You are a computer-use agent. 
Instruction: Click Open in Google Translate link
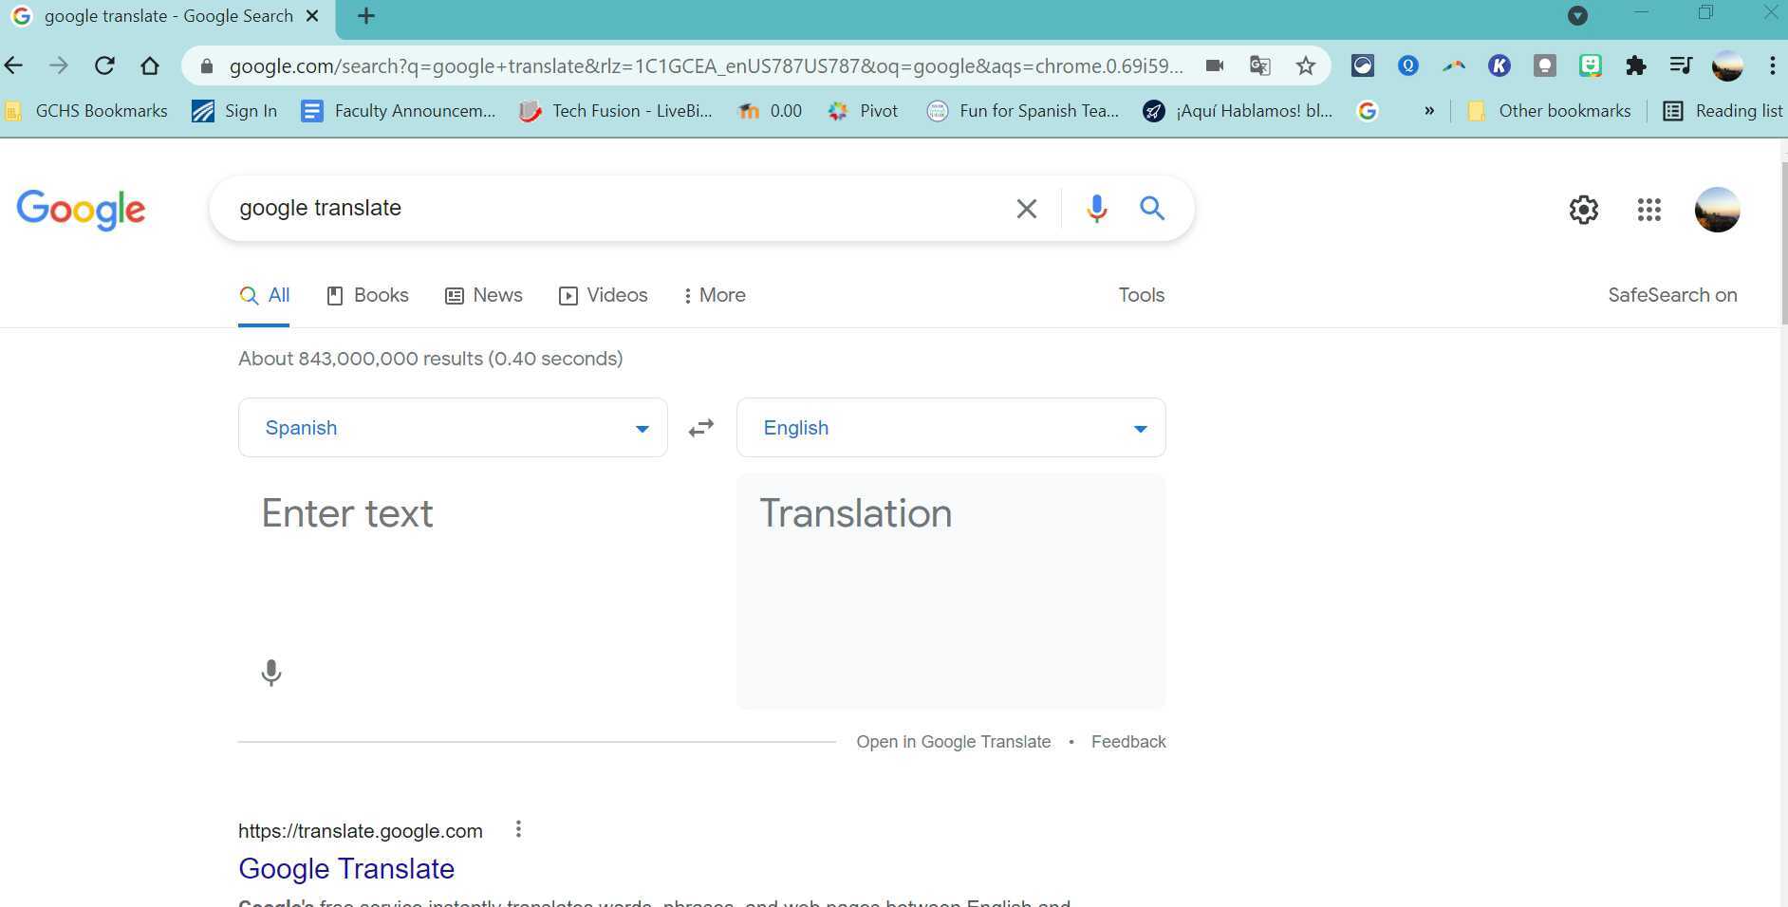953,742
